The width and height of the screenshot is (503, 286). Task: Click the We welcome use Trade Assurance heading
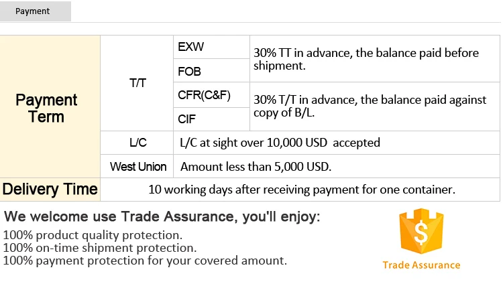(x=162, y=217)
